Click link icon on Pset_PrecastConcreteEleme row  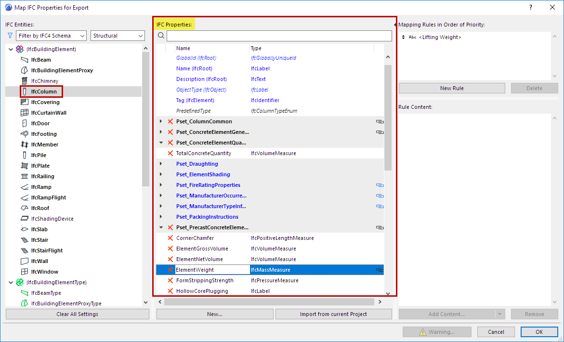[x=380, y=228]
